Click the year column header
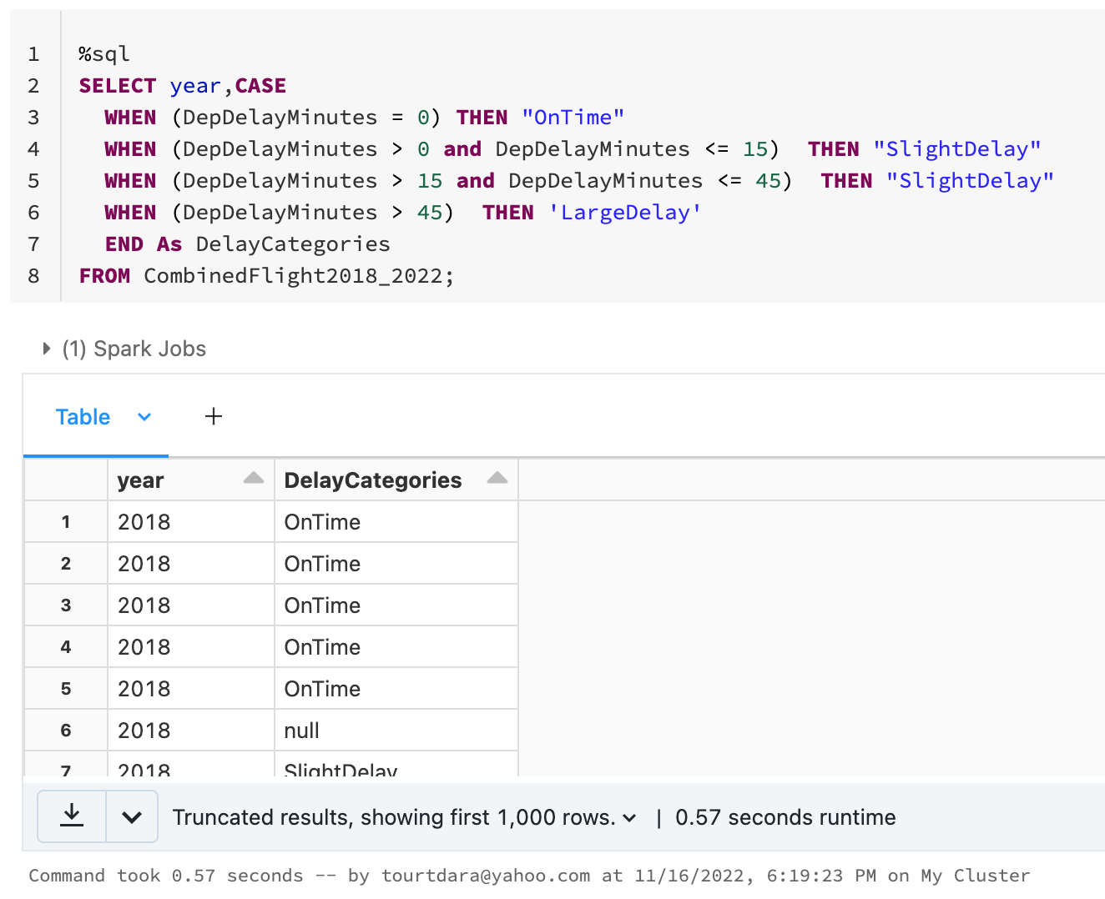 (x=141, y=480)
